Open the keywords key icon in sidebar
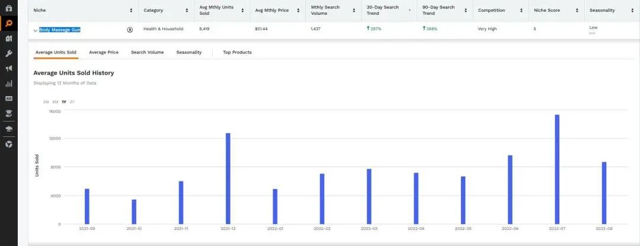This screenshot has height=246, width=640. [8, 53]
